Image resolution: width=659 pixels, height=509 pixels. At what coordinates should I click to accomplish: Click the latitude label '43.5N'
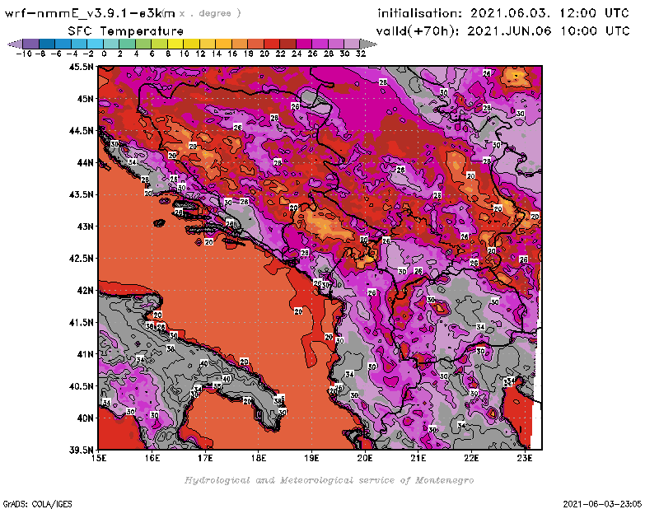click(x=82, y=194)
